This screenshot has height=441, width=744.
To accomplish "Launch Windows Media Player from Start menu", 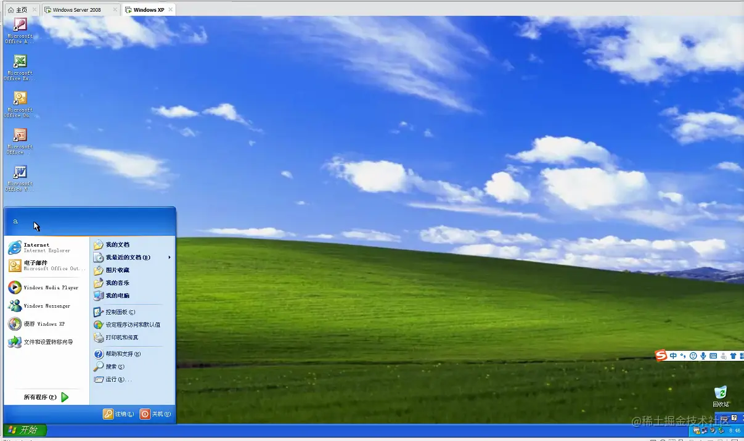I will [x=46, y=287].
